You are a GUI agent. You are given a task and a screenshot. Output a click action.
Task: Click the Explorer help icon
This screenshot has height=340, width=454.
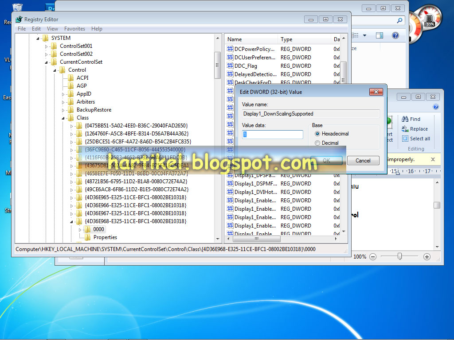[x=395, y=35]
